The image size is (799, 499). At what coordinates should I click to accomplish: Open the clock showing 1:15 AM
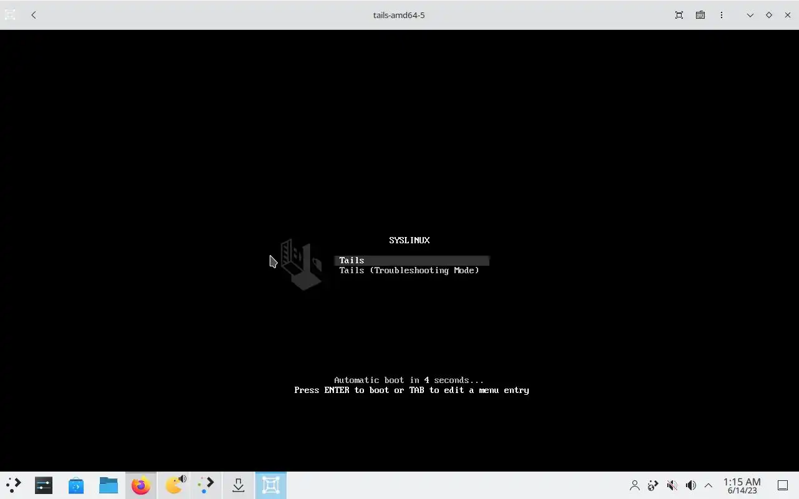(x=742, y=485)
